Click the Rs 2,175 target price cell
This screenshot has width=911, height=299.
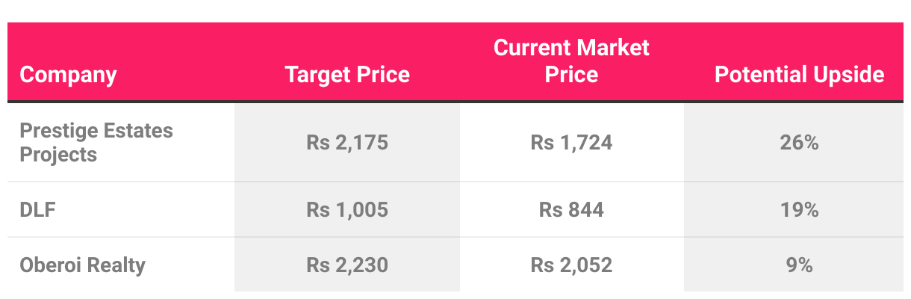[347, 142]
